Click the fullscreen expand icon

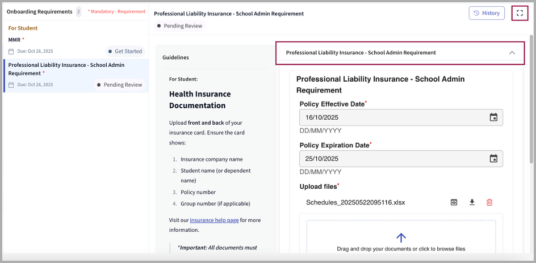(520, 13)
